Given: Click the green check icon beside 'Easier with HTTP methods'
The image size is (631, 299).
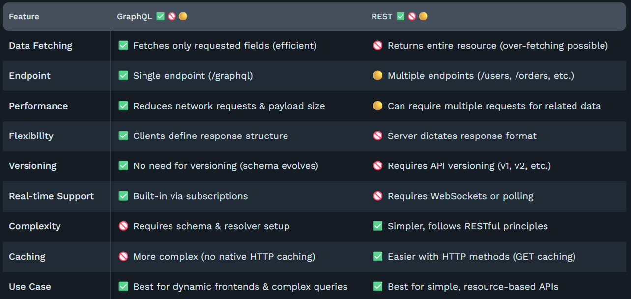Looking at the screenshot, I should point(377,257).
